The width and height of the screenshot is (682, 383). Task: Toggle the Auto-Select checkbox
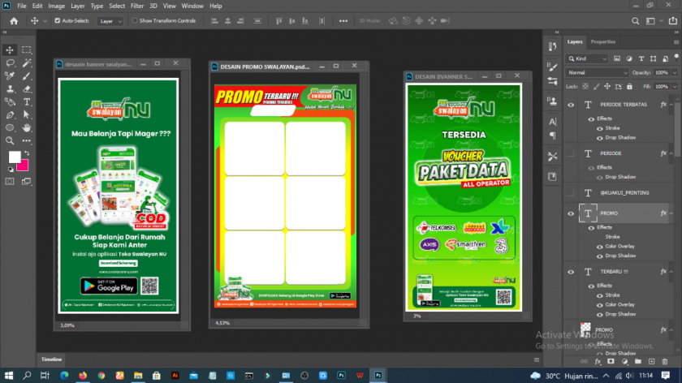[x=58, y=20]
